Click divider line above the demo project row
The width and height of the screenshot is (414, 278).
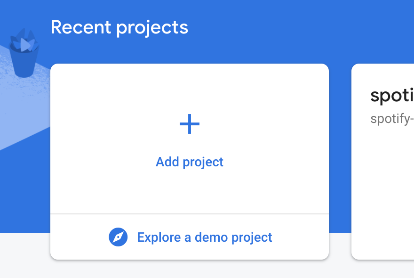tap(190, 214)
